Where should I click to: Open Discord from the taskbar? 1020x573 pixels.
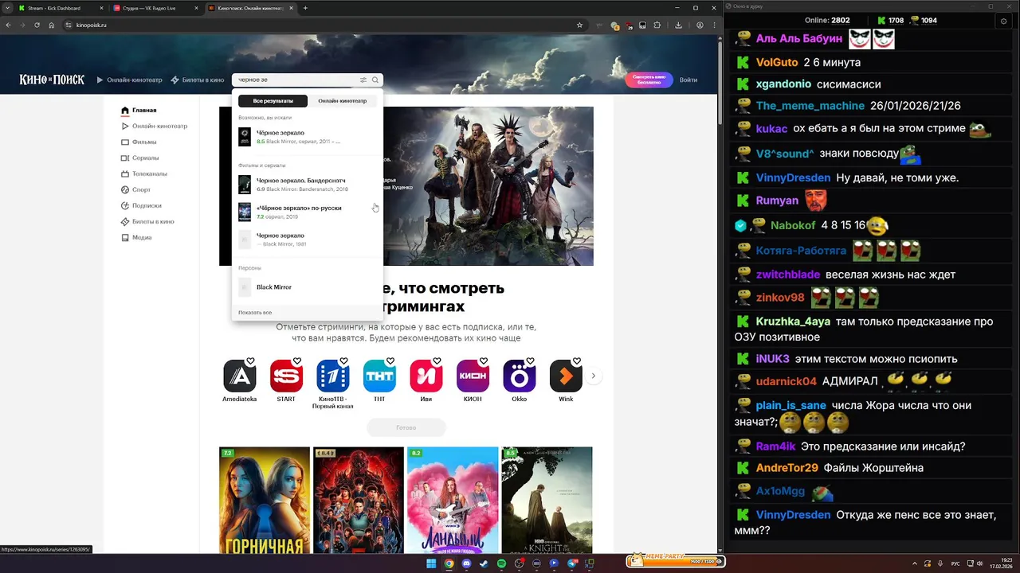pyautogui.click(x=466, y=563)
